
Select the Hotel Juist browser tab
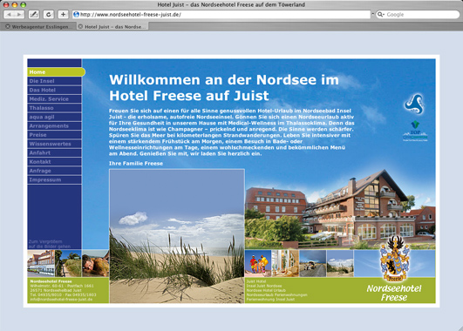pos(112,26)
